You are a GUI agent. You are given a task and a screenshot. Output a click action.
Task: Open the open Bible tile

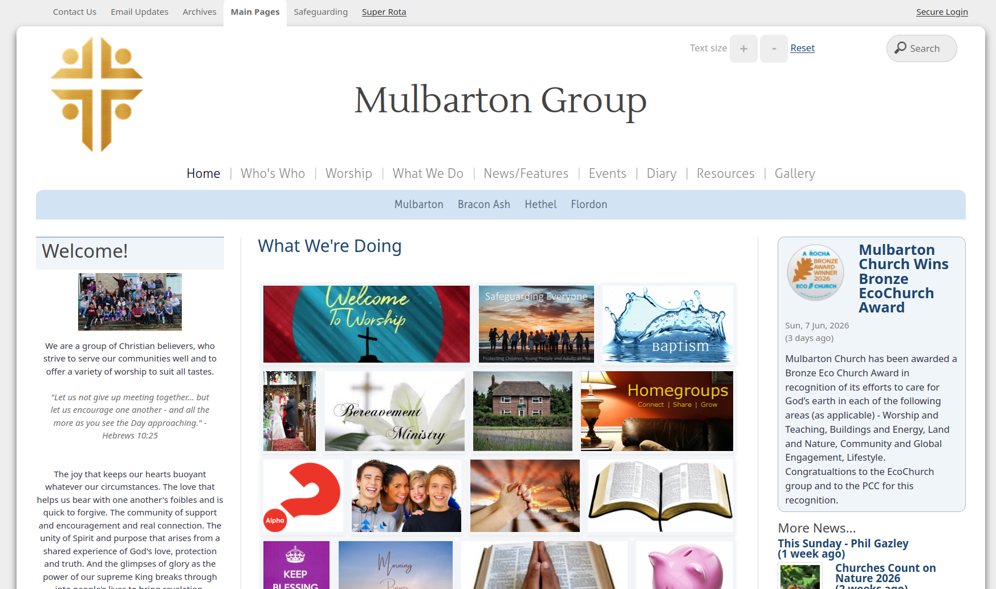tap(661, 496)
